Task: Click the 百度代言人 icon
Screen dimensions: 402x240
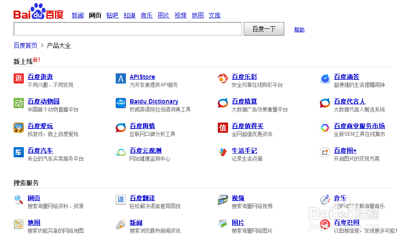Action: point(325,103)
